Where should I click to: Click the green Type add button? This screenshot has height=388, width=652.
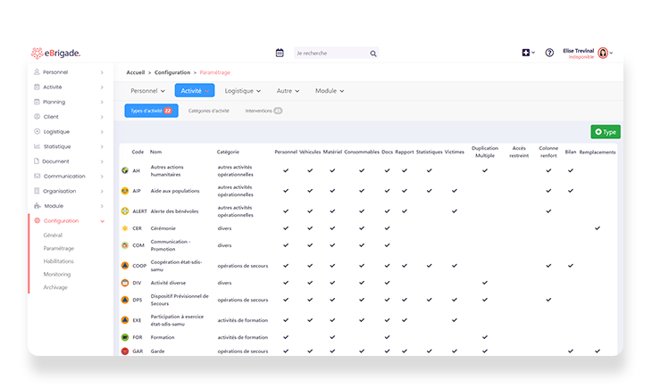click(605, 132)
